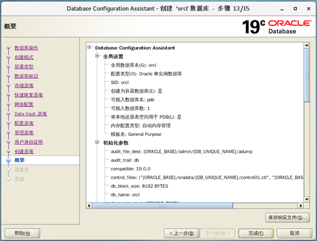This screenshot has width=317, height=241.
Task: Select the 可插入数据库数: 1 row
Action: tap(130, 109)
